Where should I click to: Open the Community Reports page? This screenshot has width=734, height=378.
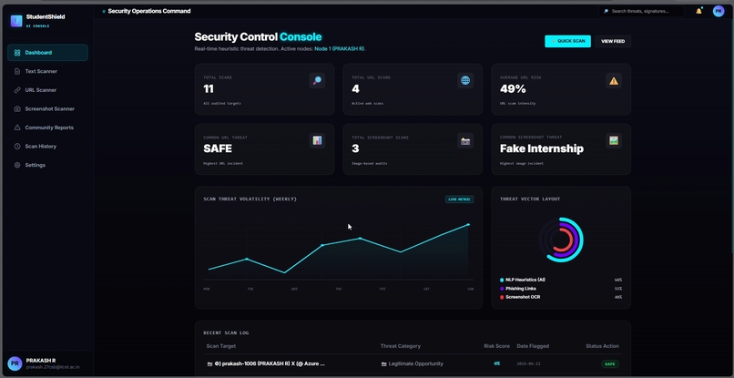tap(47, 128)
